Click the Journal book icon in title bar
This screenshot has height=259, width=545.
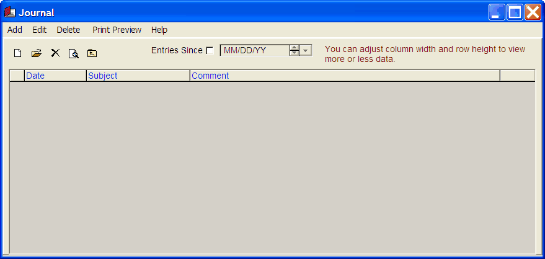[x=10, y=12]
